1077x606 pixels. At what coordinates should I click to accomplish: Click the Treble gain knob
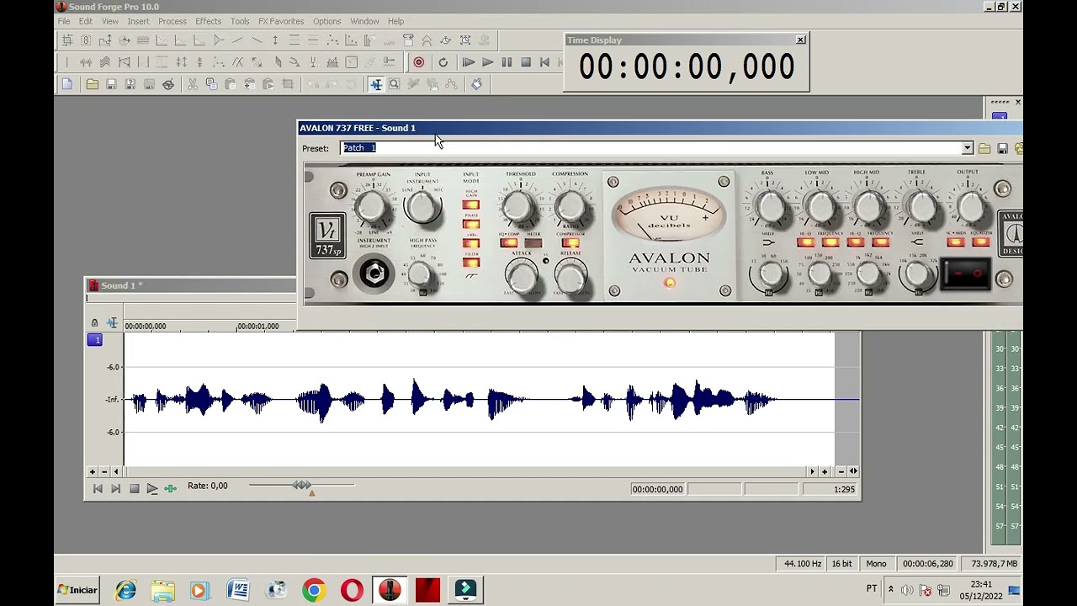[x=920, y=206]
